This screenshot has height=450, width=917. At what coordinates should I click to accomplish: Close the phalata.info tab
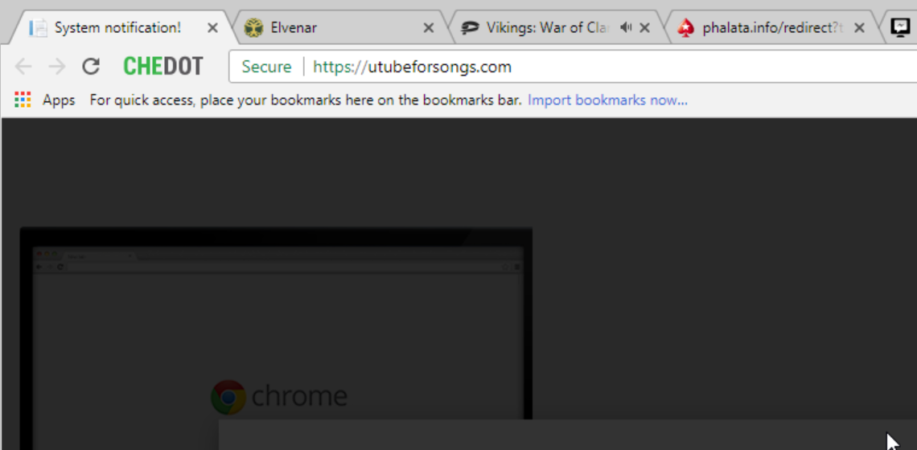coord(859,27)
